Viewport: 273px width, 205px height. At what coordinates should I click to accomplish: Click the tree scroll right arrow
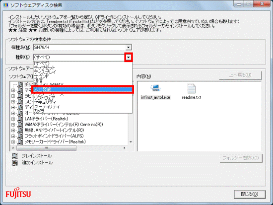coord(124,148)
